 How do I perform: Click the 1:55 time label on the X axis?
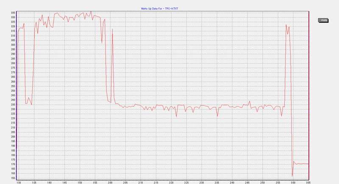point(95,182)
